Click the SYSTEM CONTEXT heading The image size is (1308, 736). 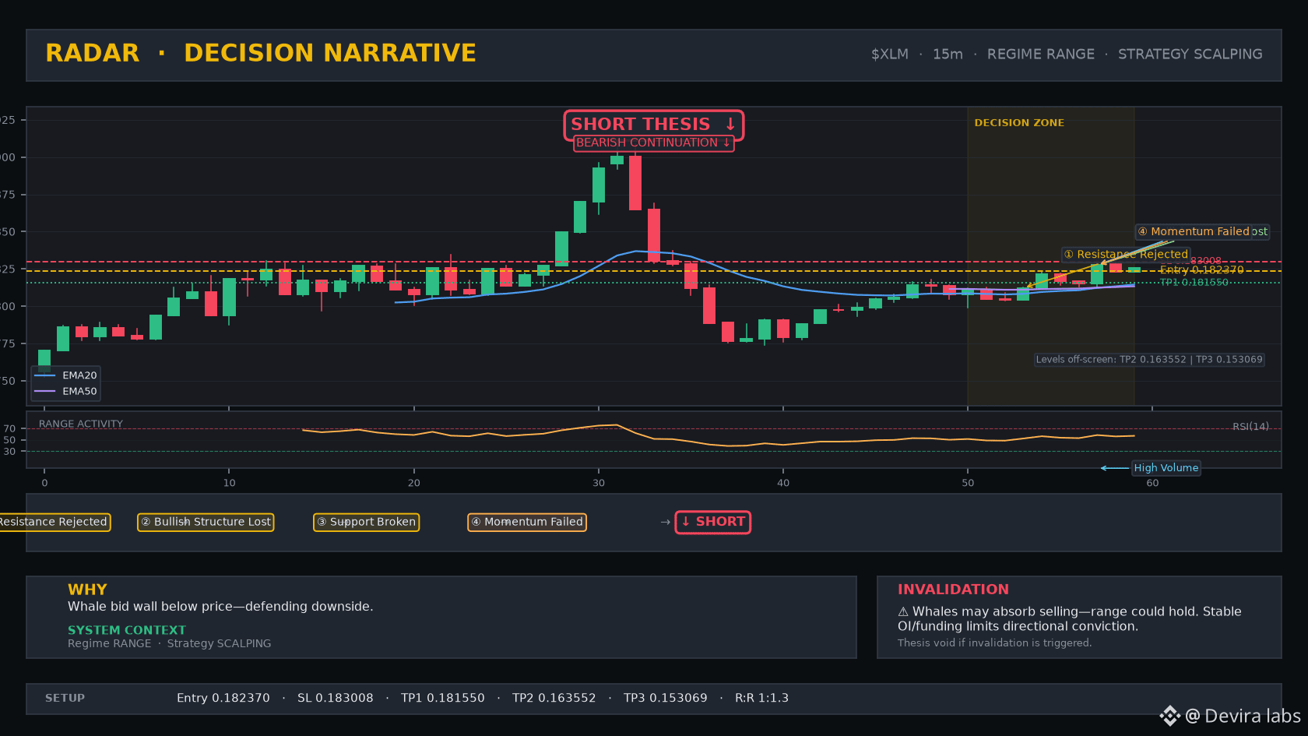(x=127, y=630)
